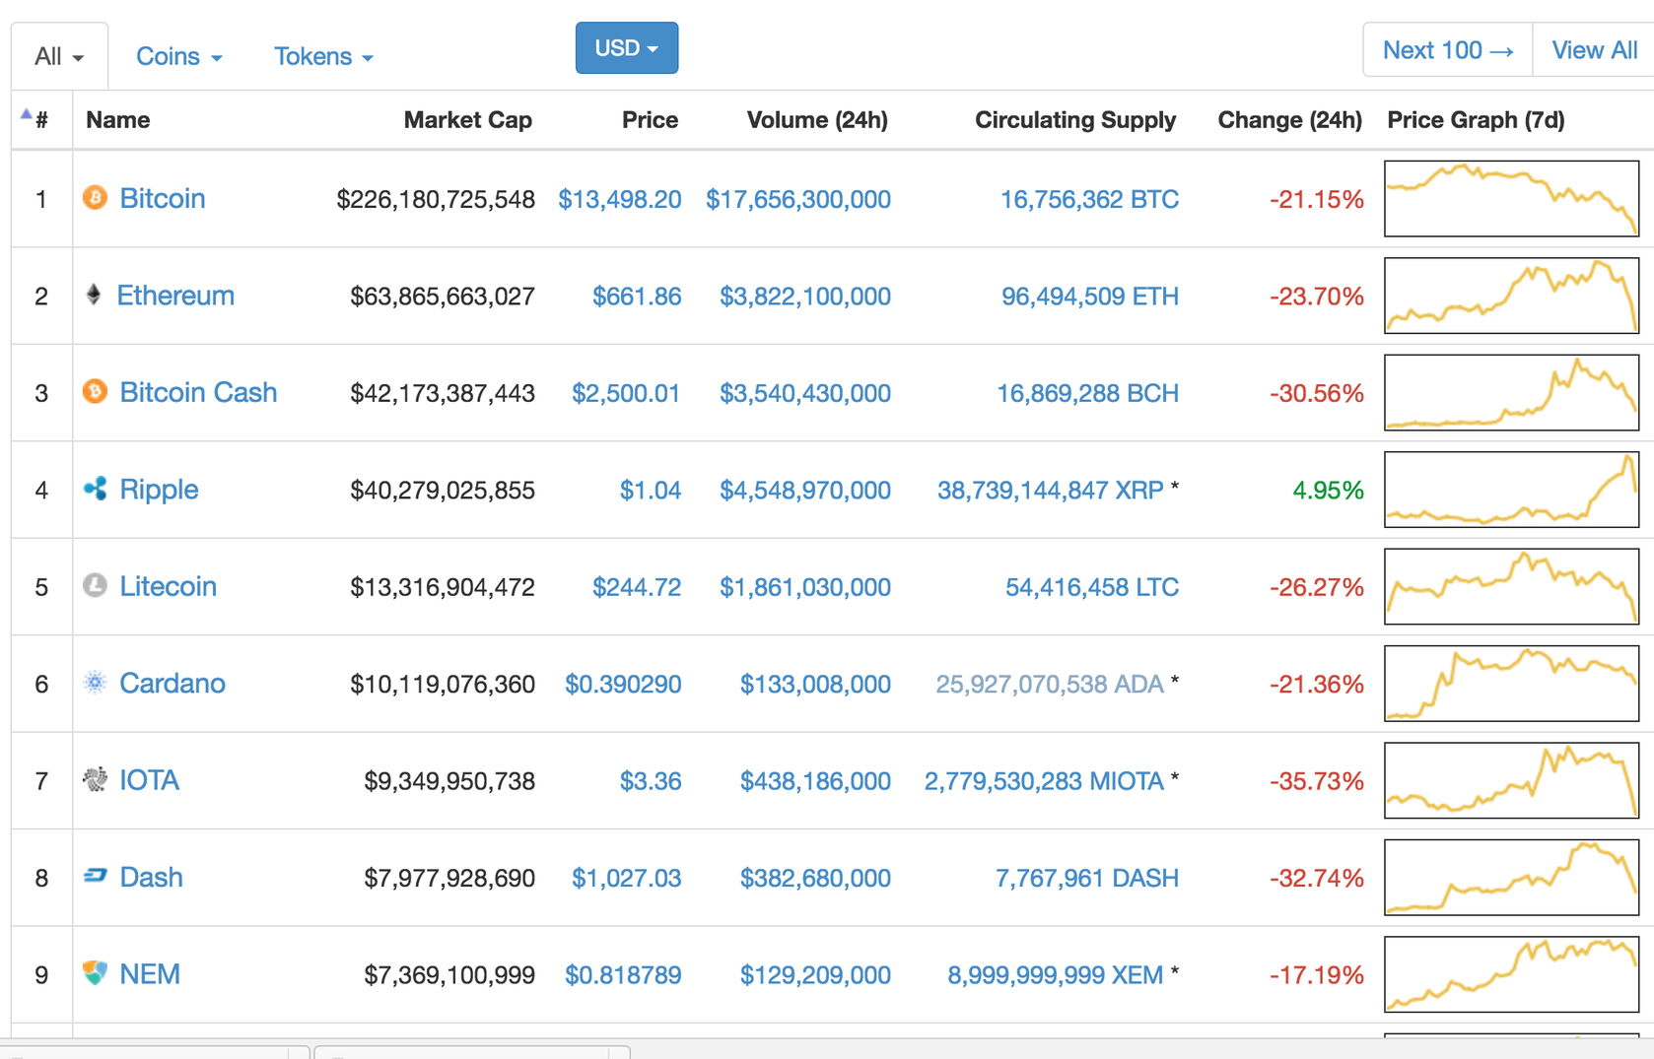Click the NEM shield logo icon
This screenshot has width=1654, height=1059.
pyautogui.click(x=95, y=973)
